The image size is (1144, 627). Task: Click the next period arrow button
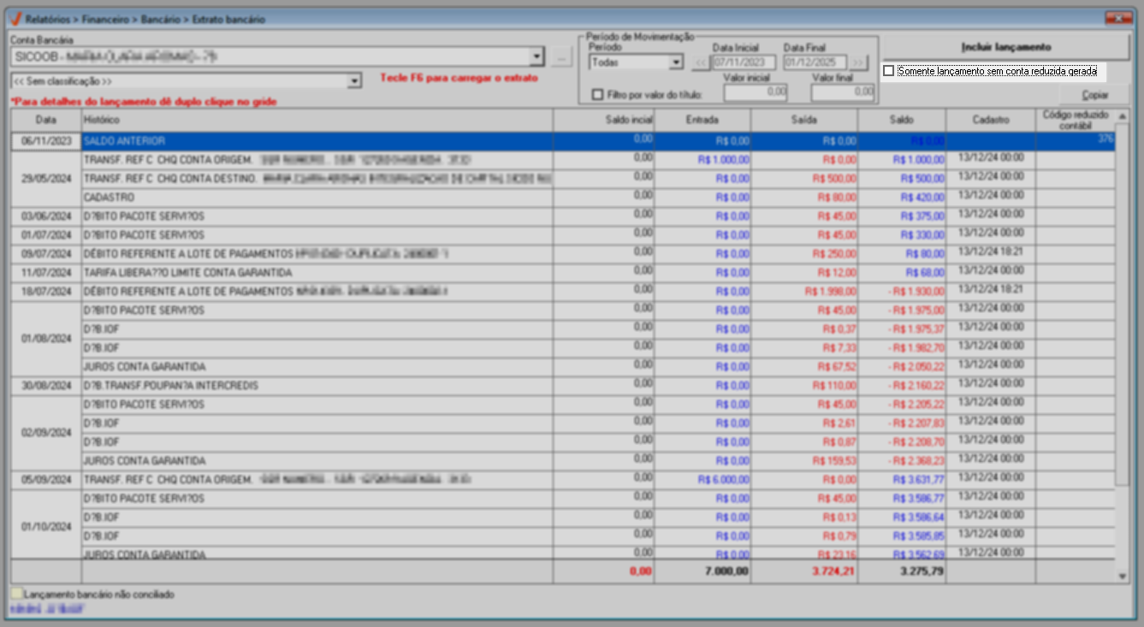click(858, 62)
